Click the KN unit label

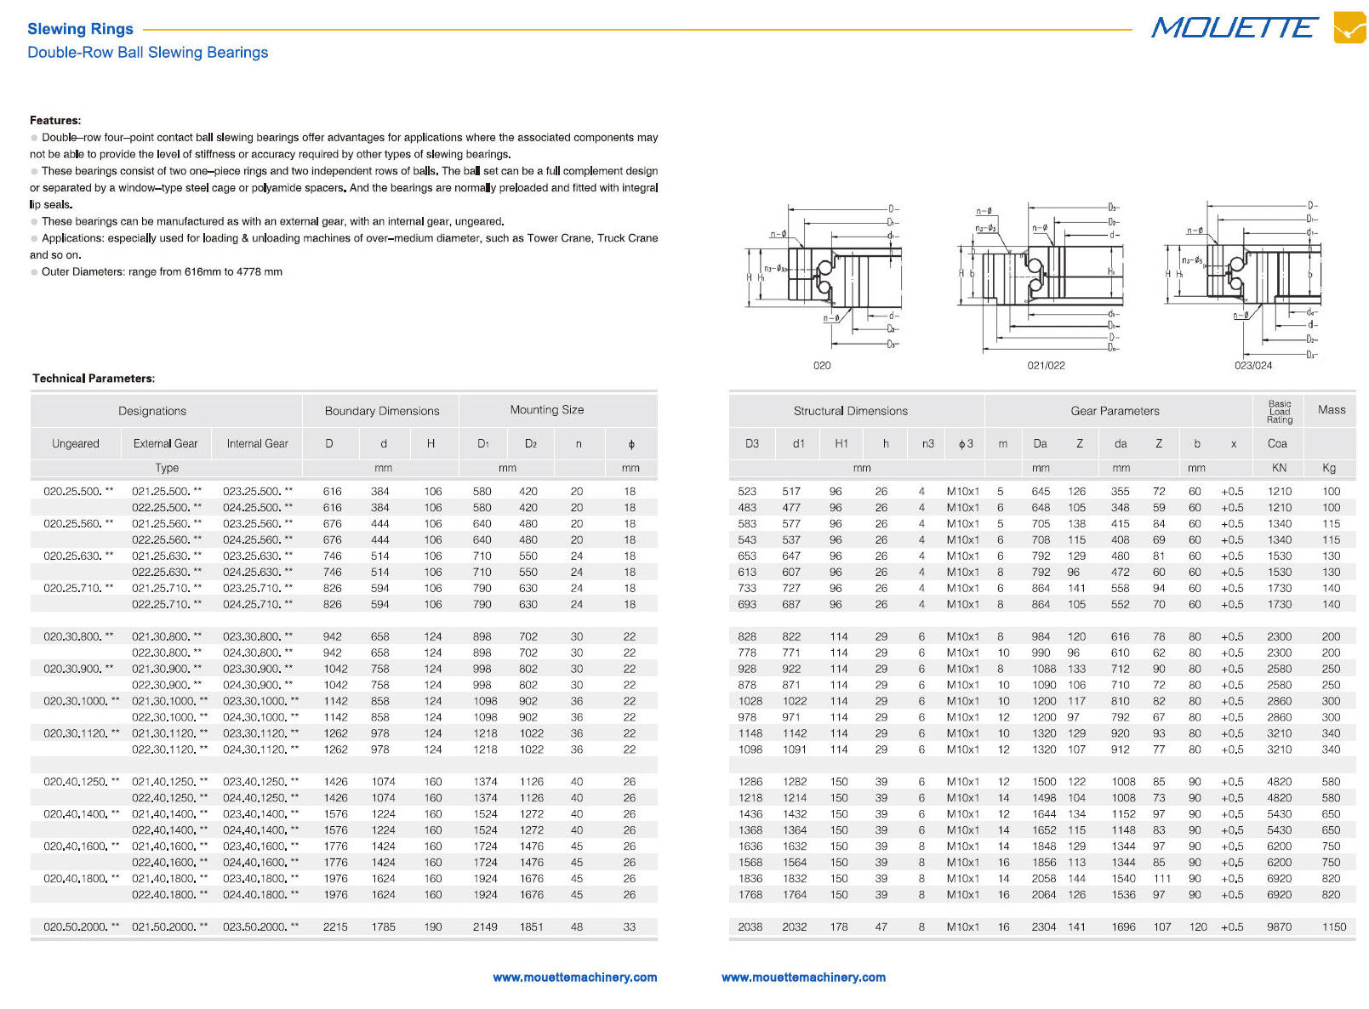(x=1279, y=469)
